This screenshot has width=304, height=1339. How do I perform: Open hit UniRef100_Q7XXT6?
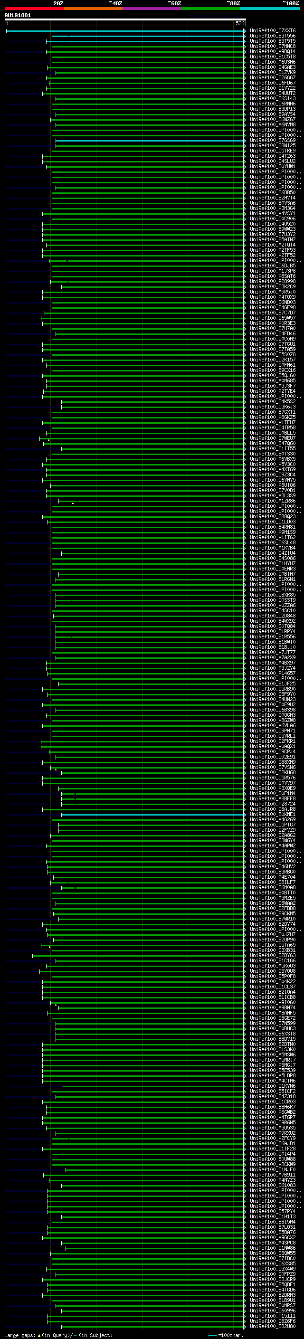(273, 31)
